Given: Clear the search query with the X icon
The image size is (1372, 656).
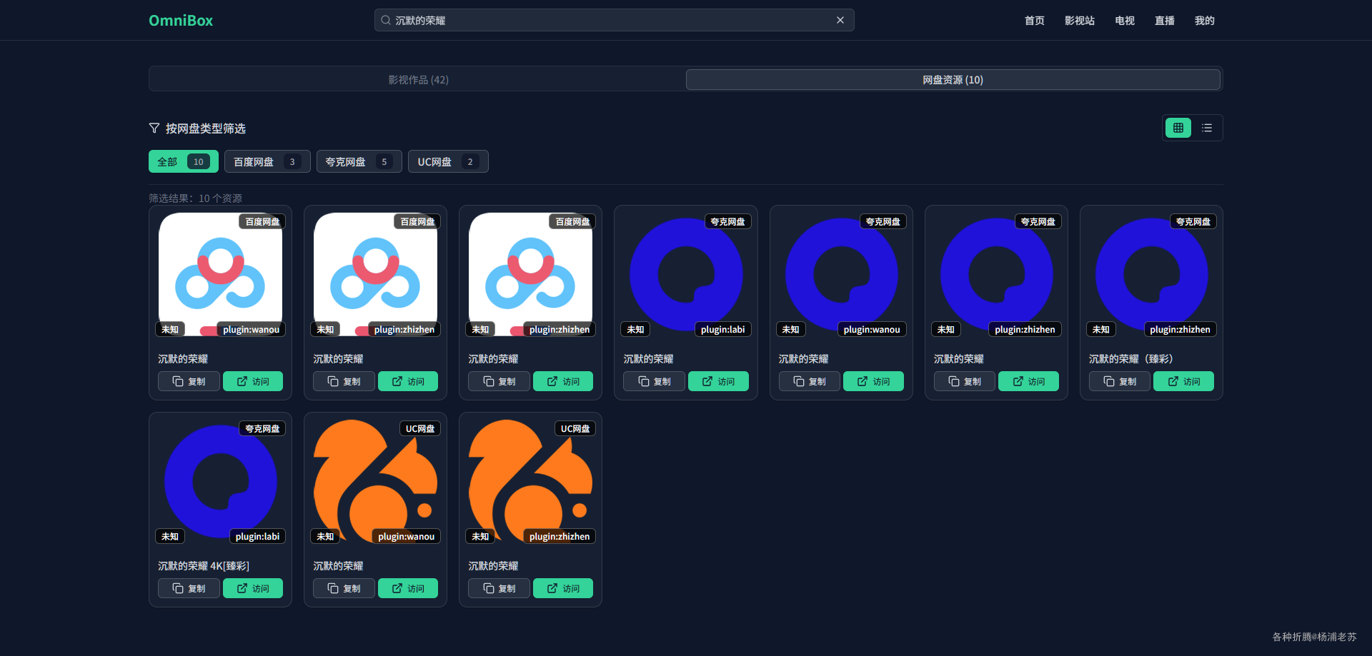Looking at the screenshot, I should point(840,20).
